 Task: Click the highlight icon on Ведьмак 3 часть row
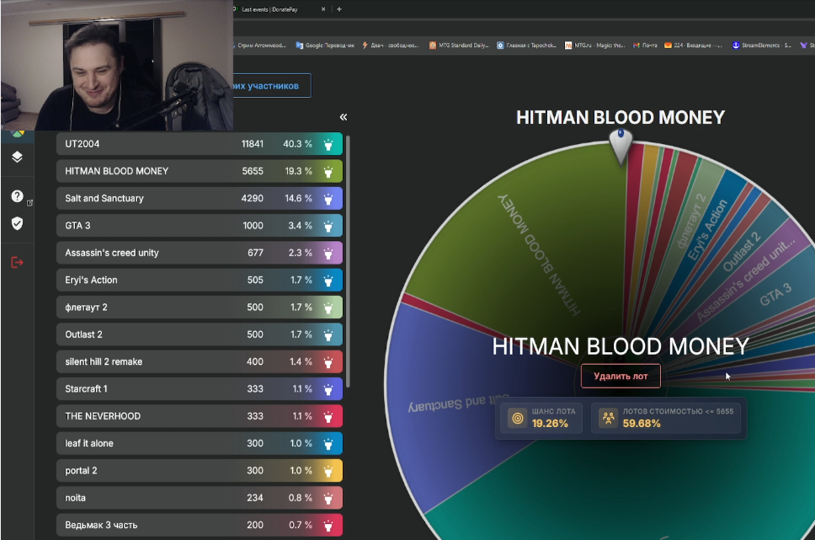click(328, 526)
